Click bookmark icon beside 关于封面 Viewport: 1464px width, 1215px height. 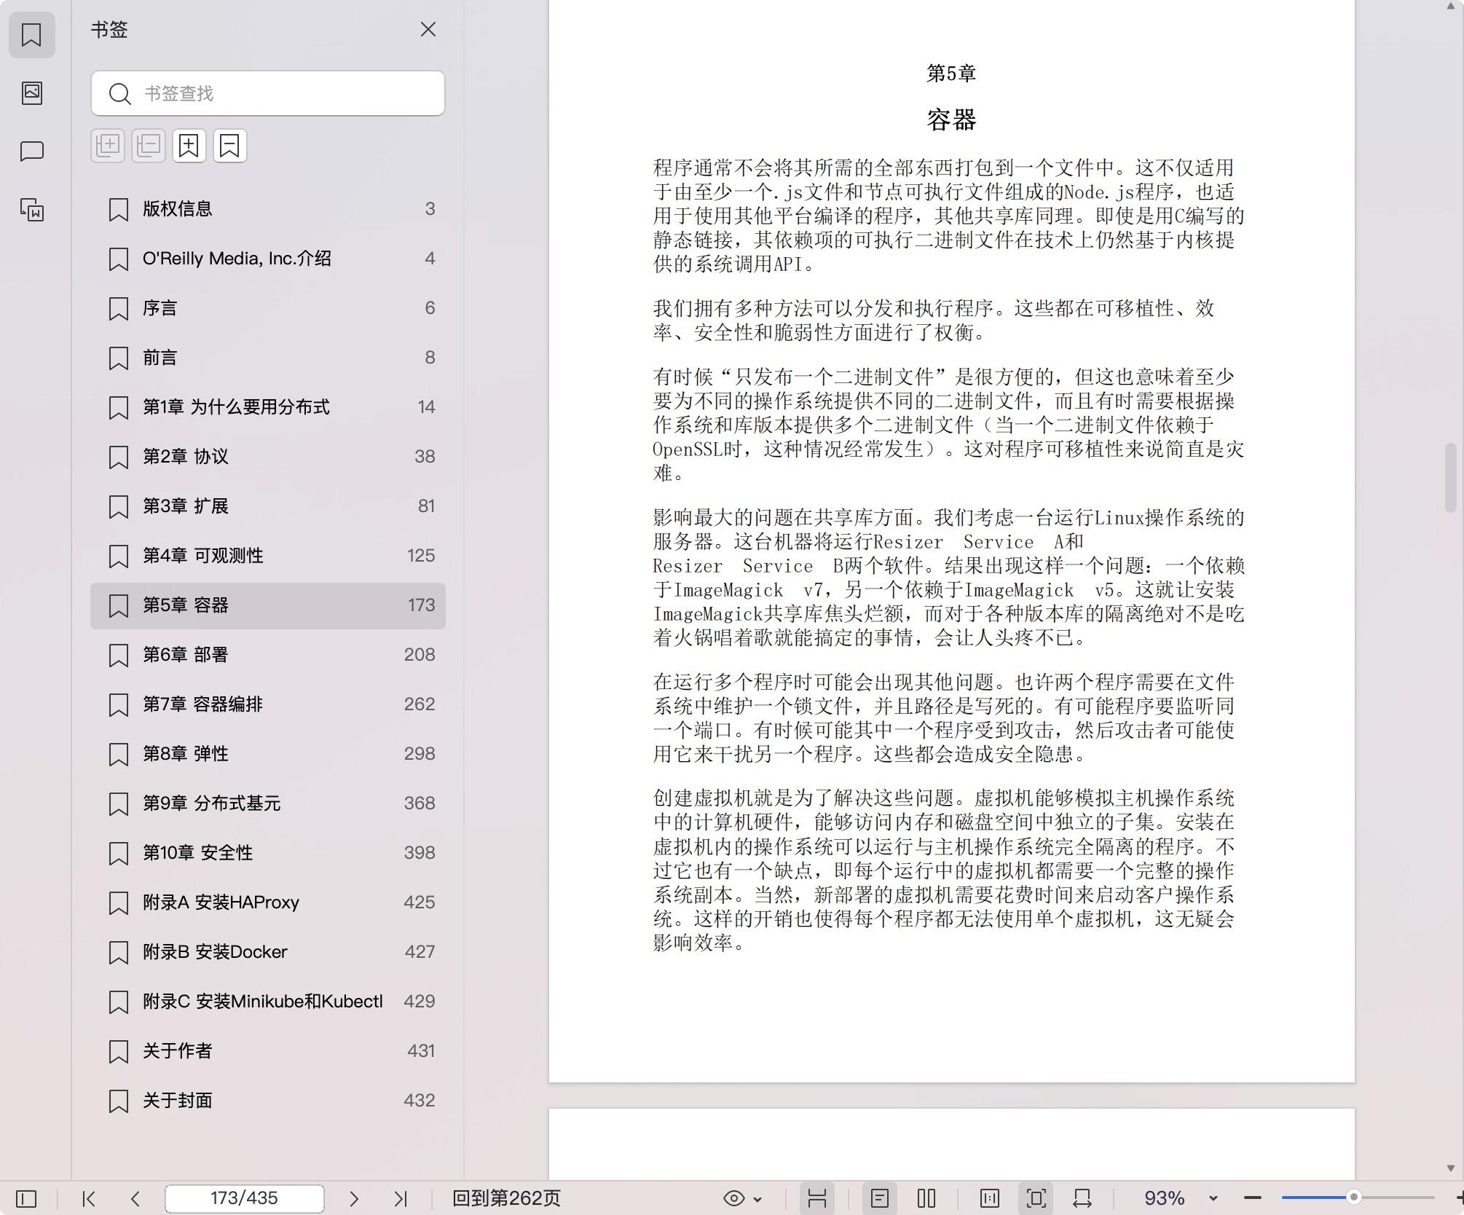[x=119, y=1101]
